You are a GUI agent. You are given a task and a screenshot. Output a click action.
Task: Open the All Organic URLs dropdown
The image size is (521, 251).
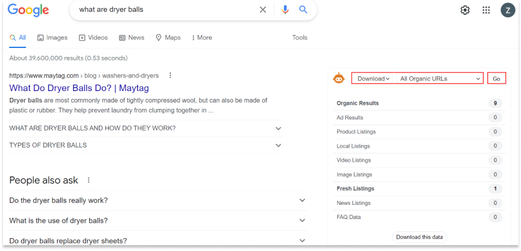coord(439,79)
